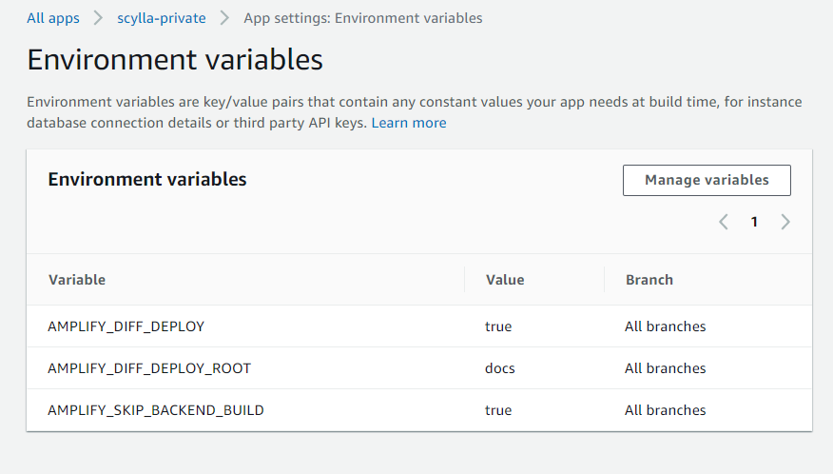The image size is (833, 474).
Task: Click the true value for AMPLIFY_SKIP_BACKEND_BUILD
Action: tap(498, 410)
